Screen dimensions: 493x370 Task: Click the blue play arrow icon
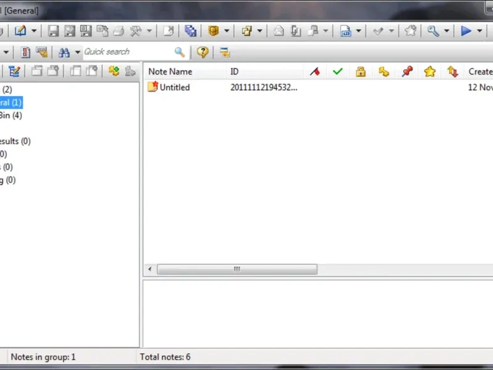[466, 31]
